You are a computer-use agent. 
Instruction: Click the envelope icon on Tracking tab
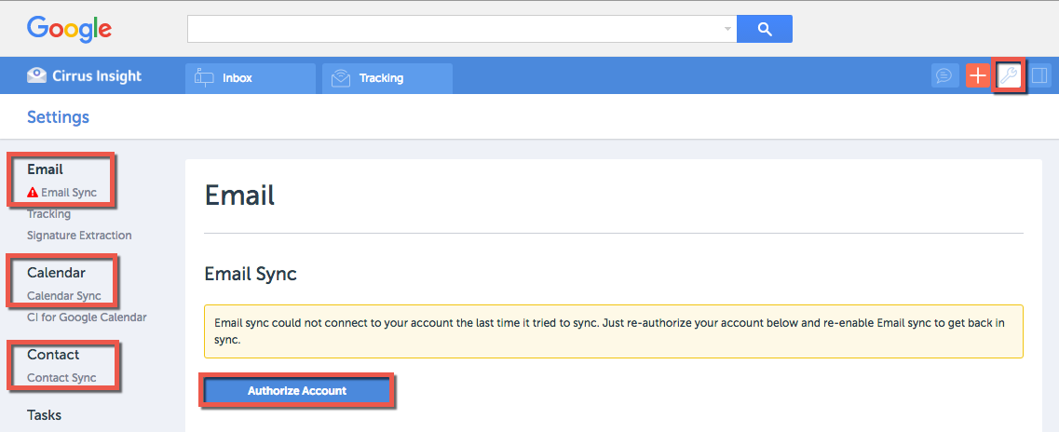(341, 78)
